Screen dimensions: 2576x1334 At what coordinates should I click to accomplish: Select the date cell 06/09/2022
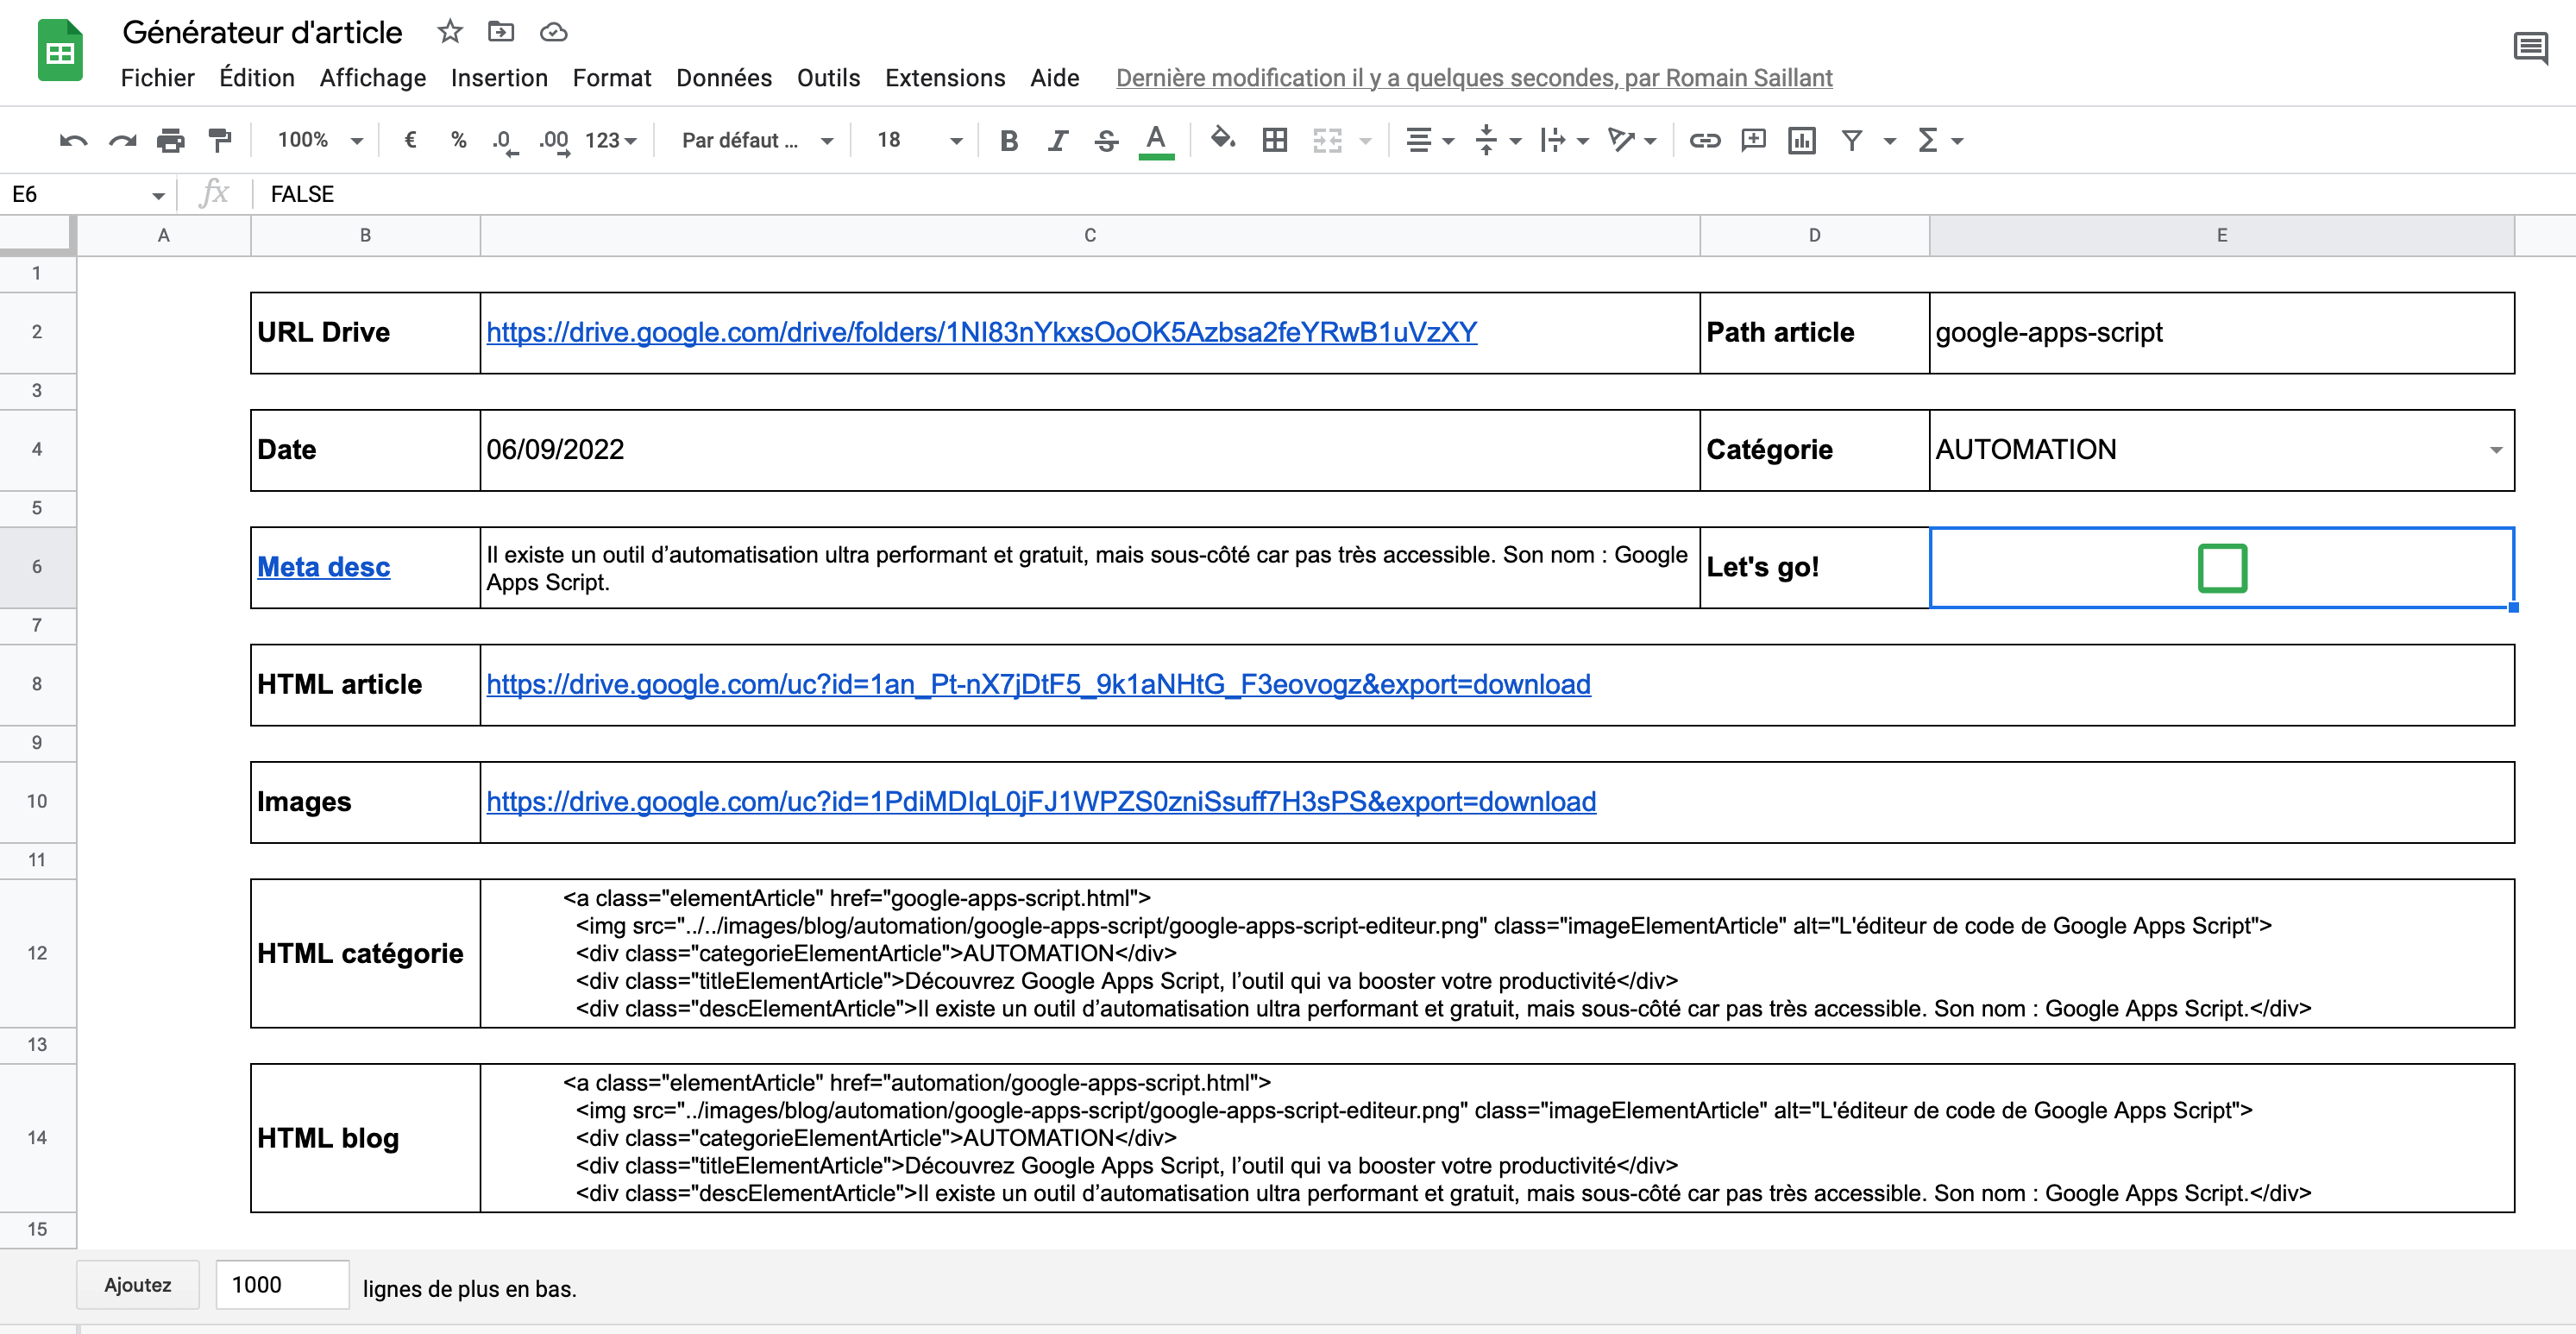(1090, 450)
